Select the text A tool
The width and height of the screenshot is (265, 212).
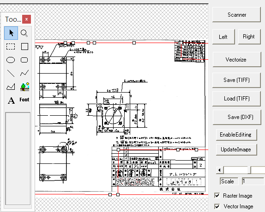tap(11, 100)
